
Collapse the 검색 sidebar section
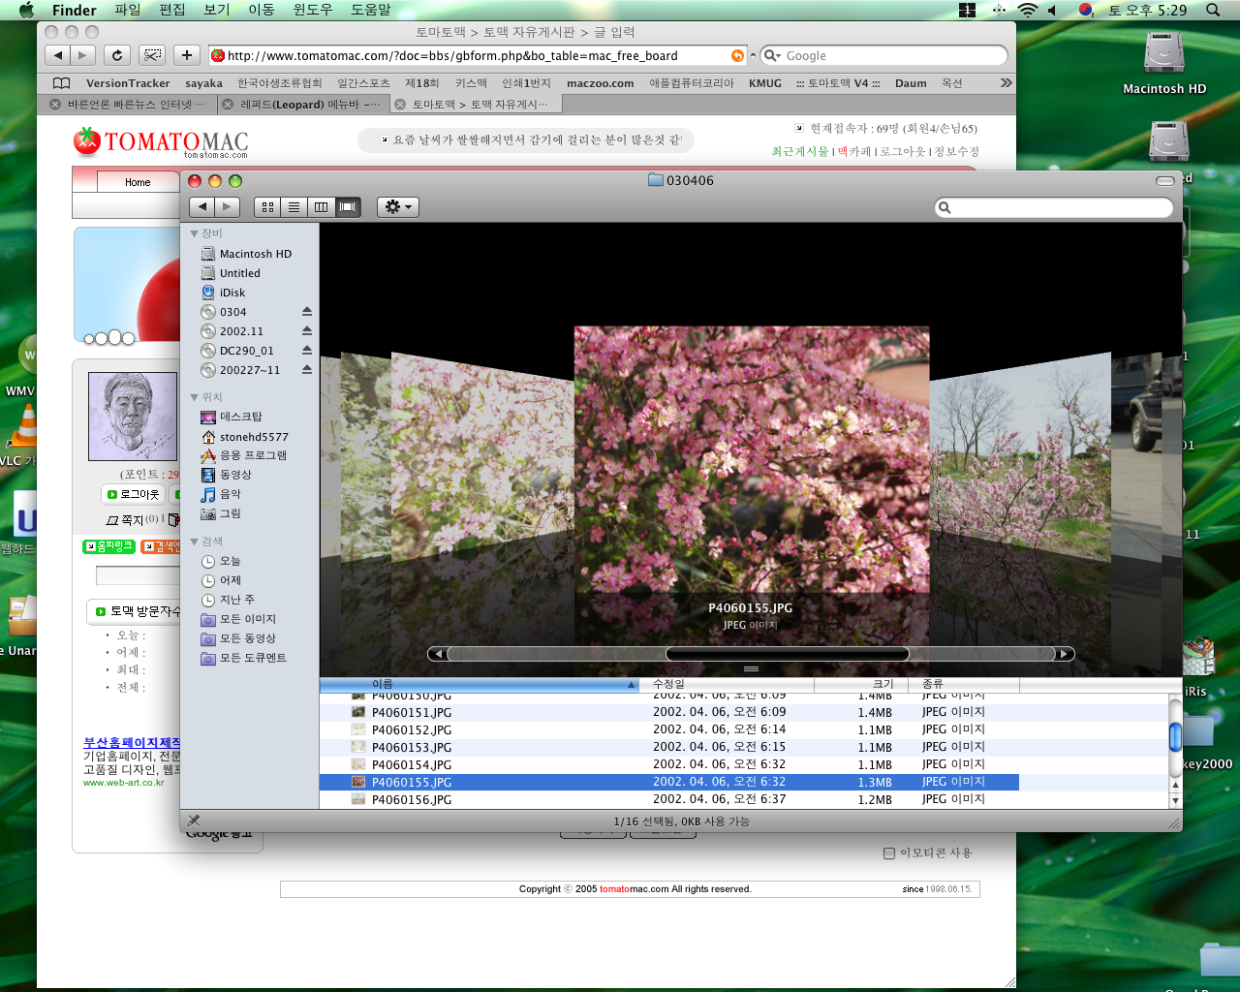[195, 542]
